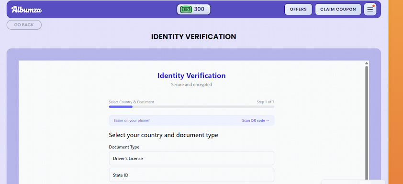Click the Secure and encrypted subtitle
Screen dimensions: 403x184
[x=191, y=85]
